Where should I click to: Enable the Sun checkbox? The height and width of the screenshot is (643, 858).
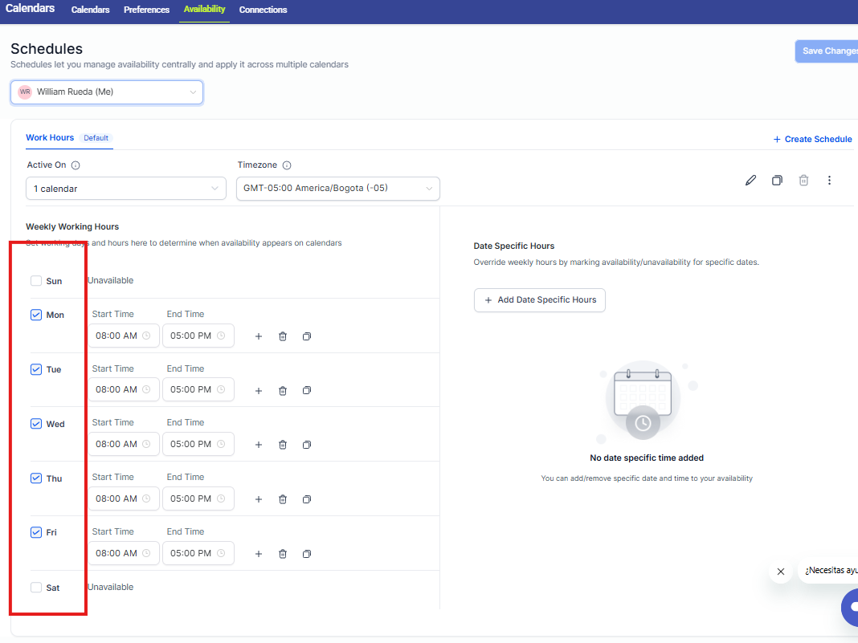pos(36,281)
